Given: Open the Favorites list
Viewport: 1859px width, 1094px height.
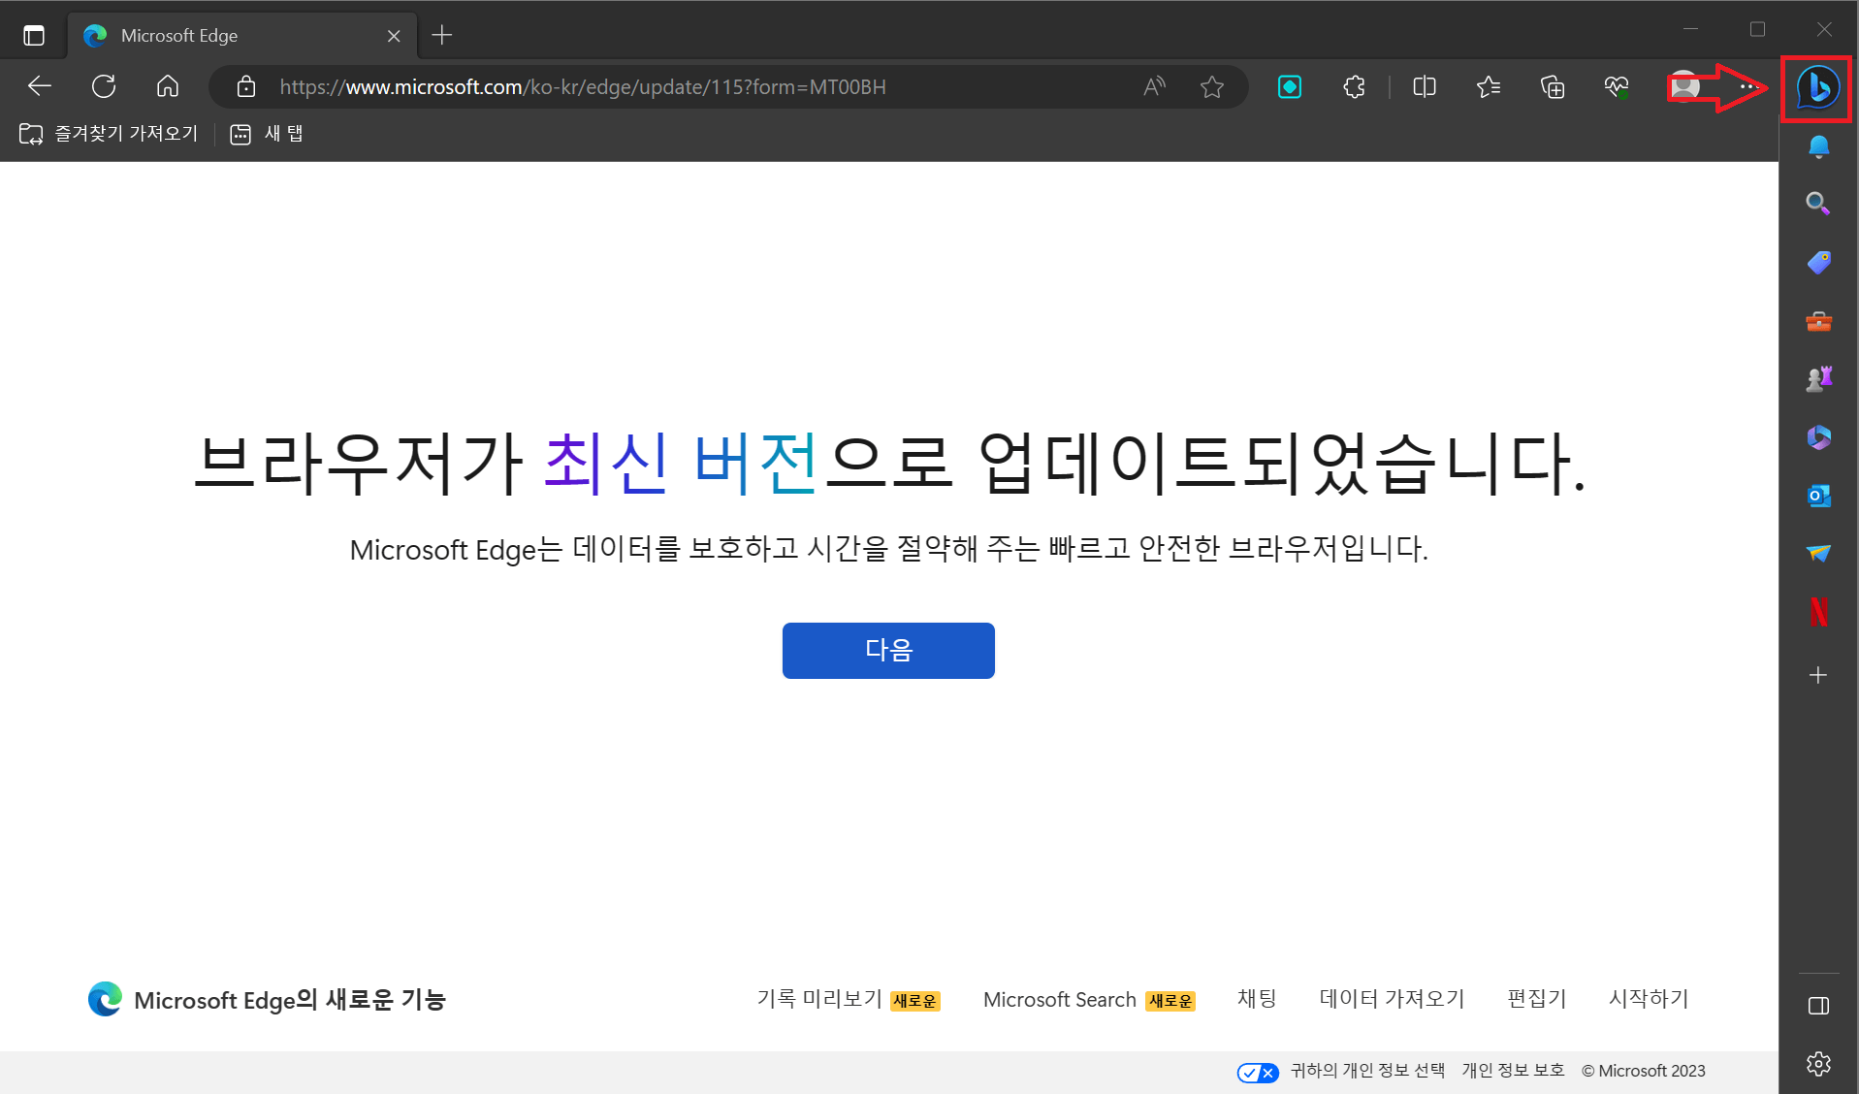Looking at the screenshot, I should pos(1489,86).
